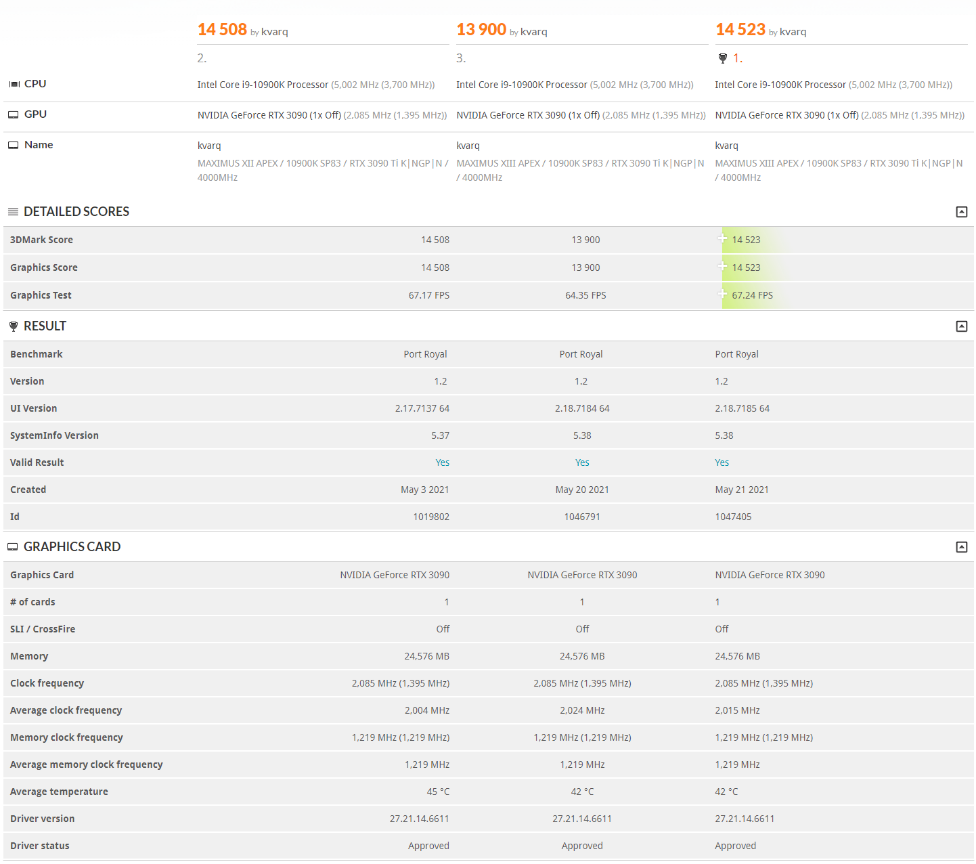
Task: Open kvarq profile beside score 13 900
Action: point(534,32)
